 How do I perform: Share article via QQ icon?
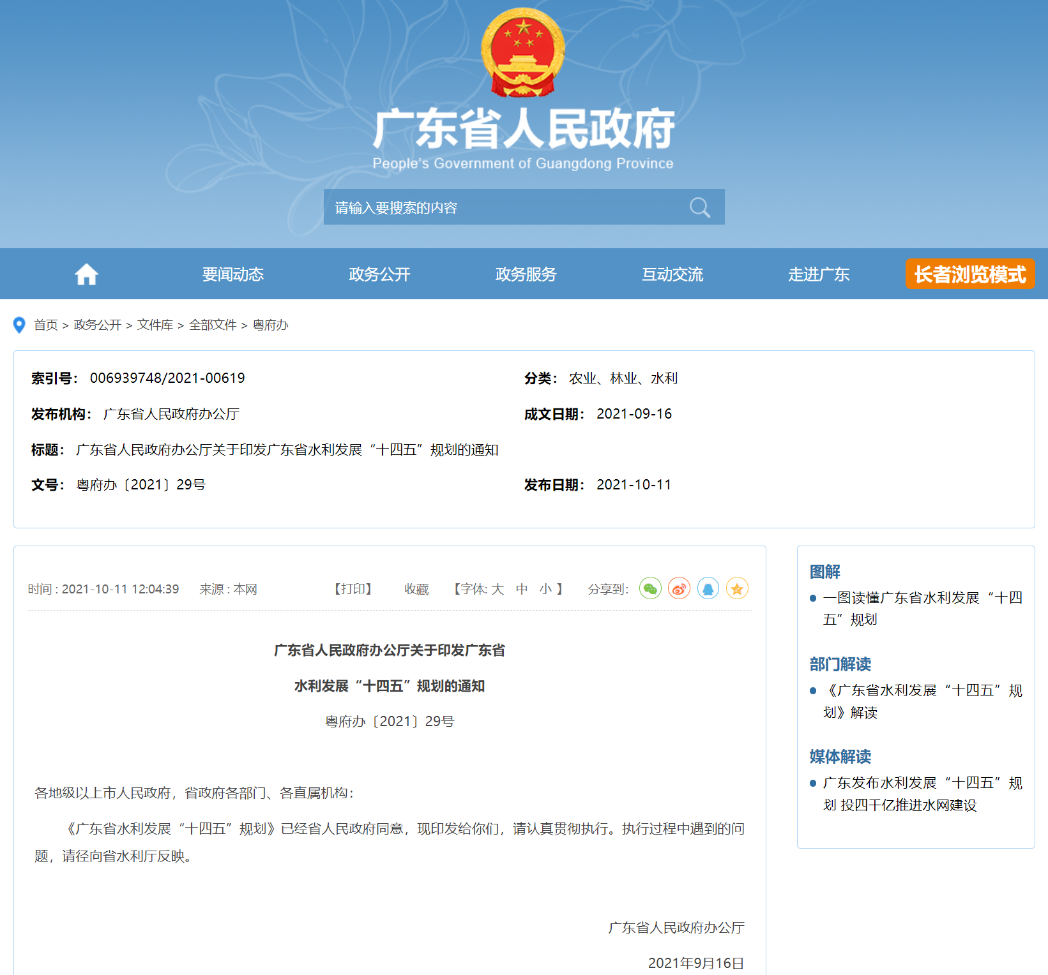click(x=708, y=588)
